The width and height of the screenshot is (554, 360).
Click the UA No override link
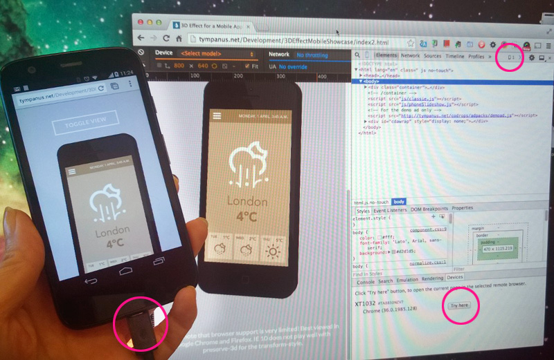tap(293, 66)
